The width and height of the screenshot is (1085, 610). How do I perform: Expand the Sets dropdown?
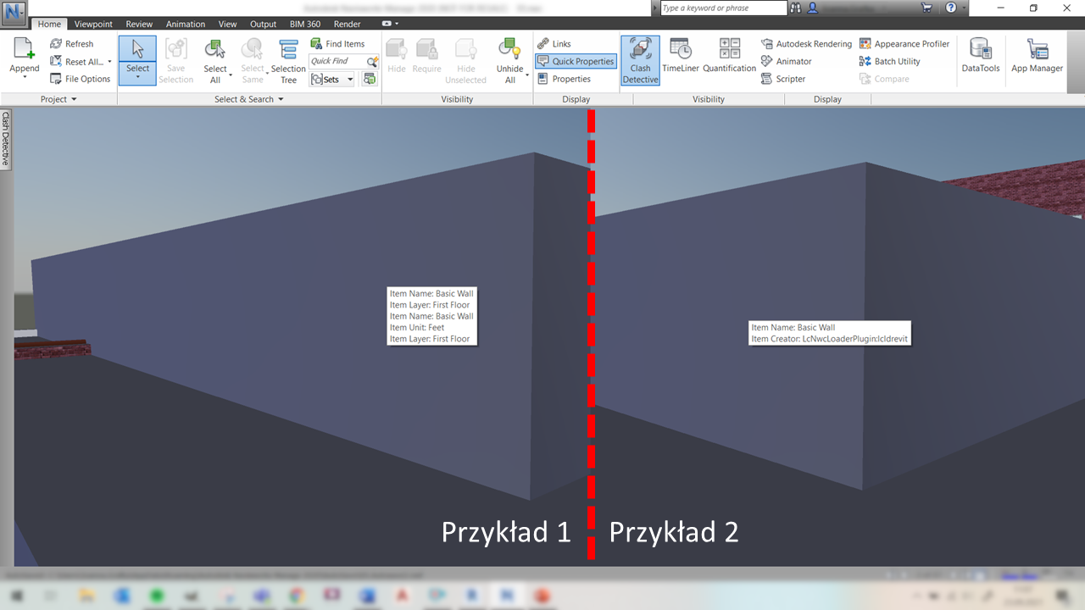pos(350,80)
